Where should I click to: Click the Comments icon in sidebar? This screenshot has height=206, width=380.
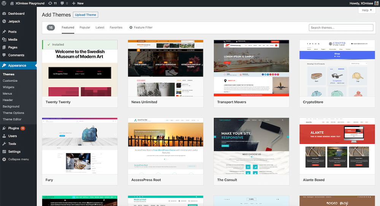coord(4,55)
